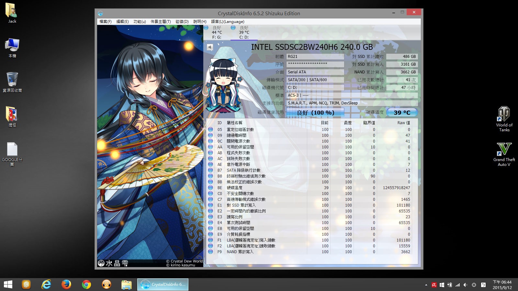Open the 說明(H) menu

pos(200,22)
